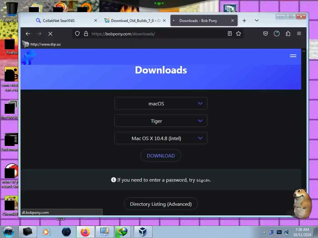
Task: Open the Firefox application menu
Action: tap(299, 33)
